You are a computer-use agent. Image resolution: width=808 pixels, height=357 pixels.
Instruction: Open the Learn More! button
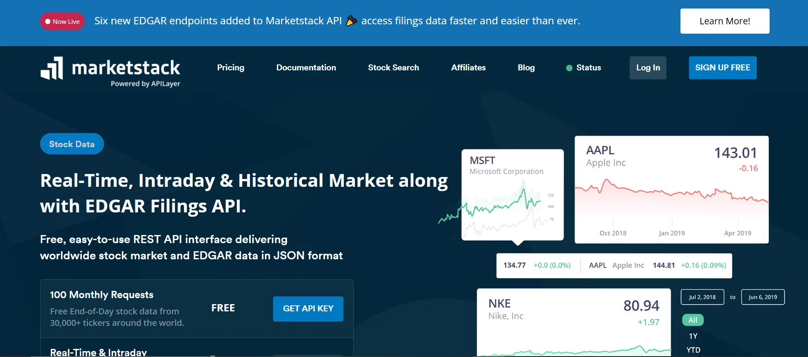tap(725, 21)
